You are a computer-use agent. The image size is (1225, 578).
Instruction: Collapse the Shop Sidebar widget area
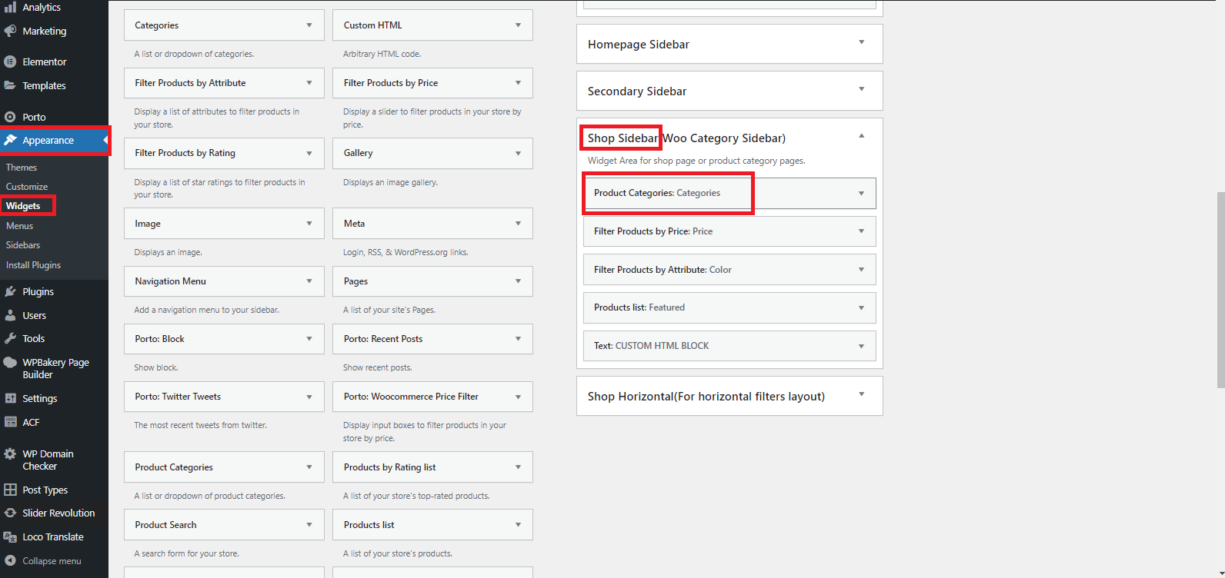pyautogui.click(x=861, y=136)
